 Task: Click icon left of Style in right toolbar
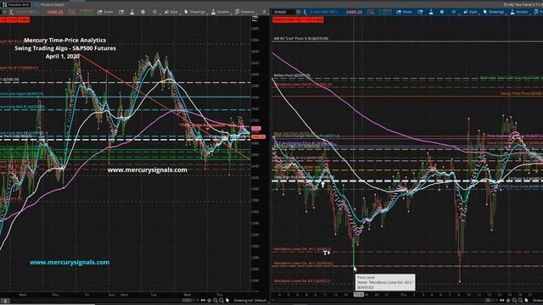[453, 12]
